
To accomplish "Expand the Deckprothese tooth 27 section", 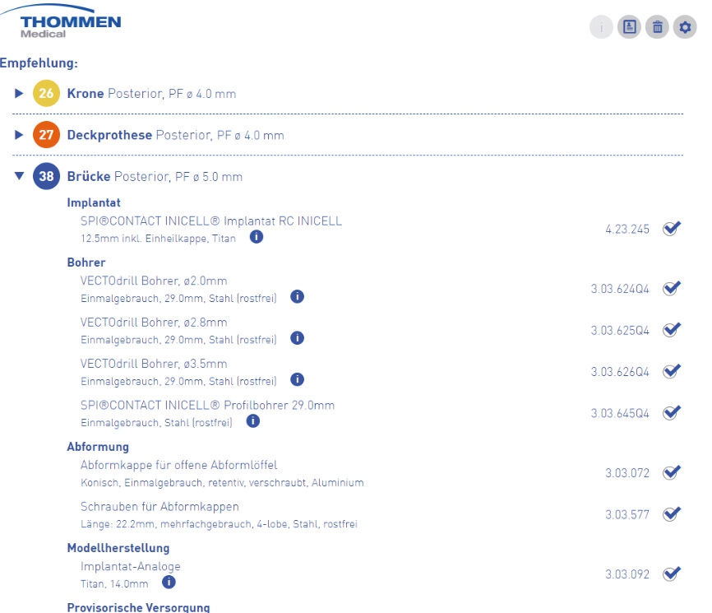I will pos(19,134).
